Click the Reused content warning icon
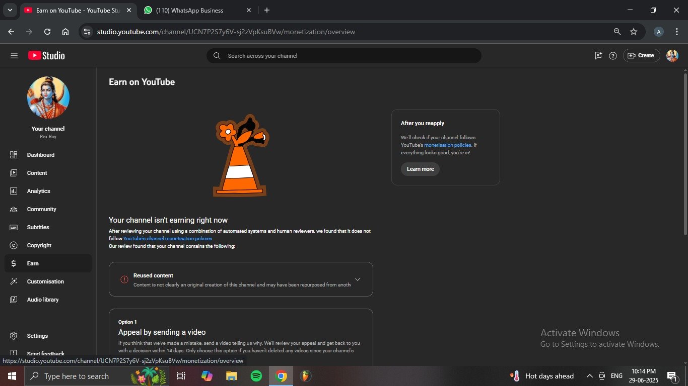 click(x=124, y=279)
